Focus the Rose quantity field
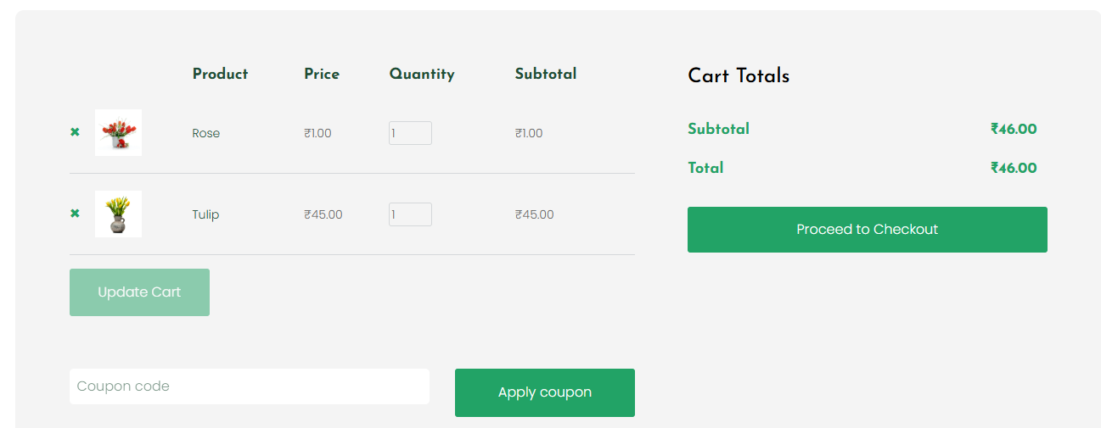 pyautogui.click(x=410, y=133)
